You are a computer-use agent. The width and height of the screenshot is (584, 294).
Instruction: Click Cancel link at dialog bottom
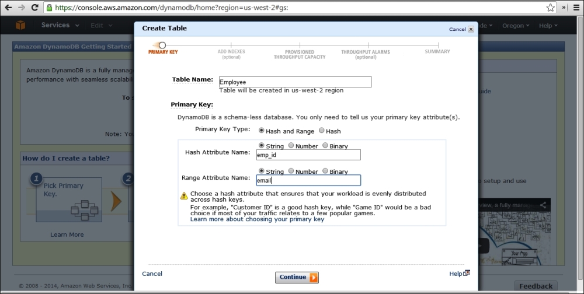point(152,274)
